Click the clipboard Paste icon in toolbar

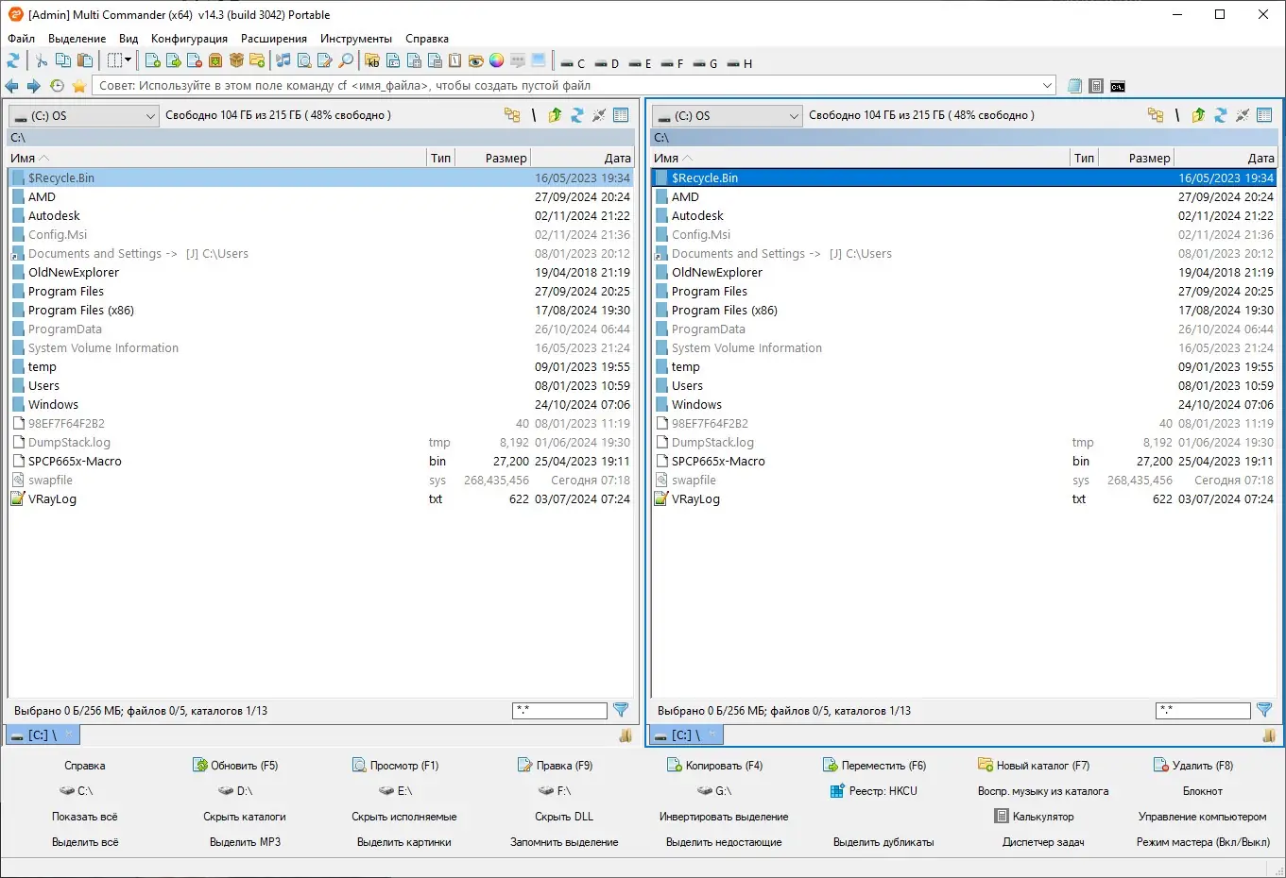coord(85,60)
